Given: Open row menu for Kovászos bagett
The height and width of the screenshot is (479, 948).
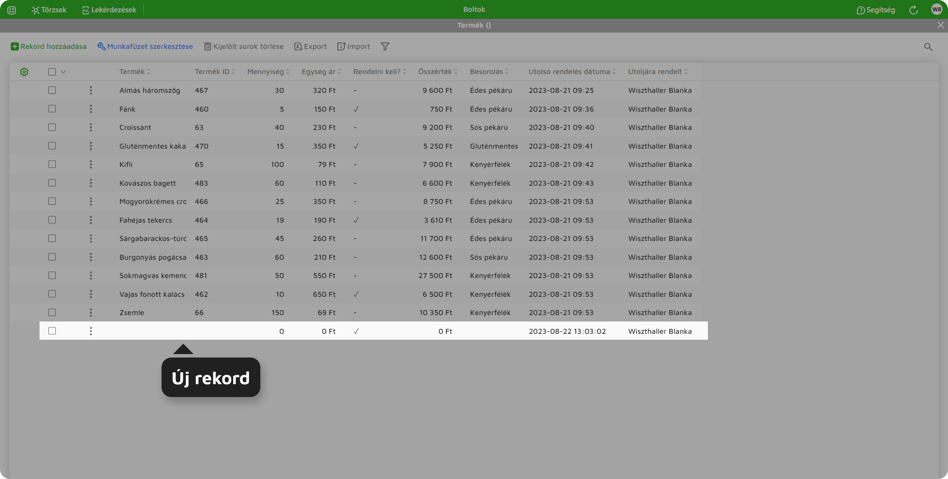Looking at the screenshot, I should click(x=91, y=183).
